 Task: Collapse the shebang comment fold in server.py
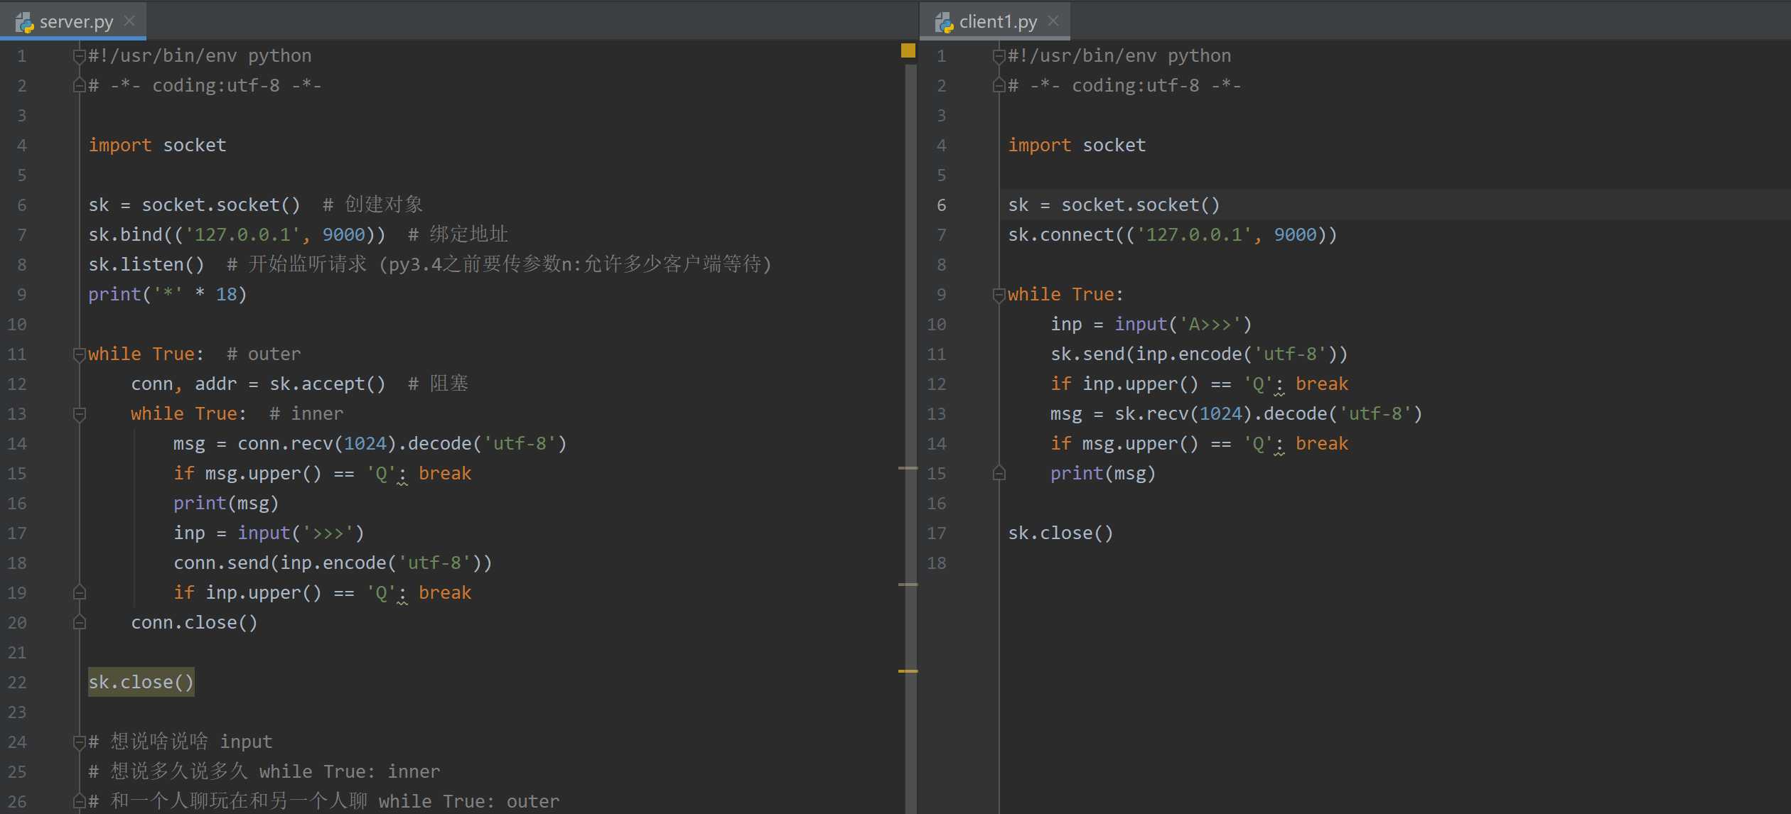pos(80,56)
